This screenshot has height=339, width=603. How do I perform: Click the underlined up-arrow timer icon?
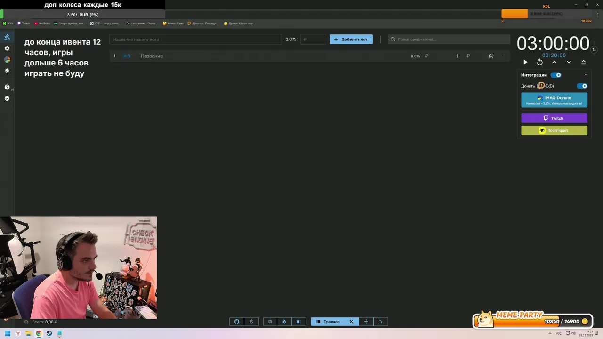583,62
